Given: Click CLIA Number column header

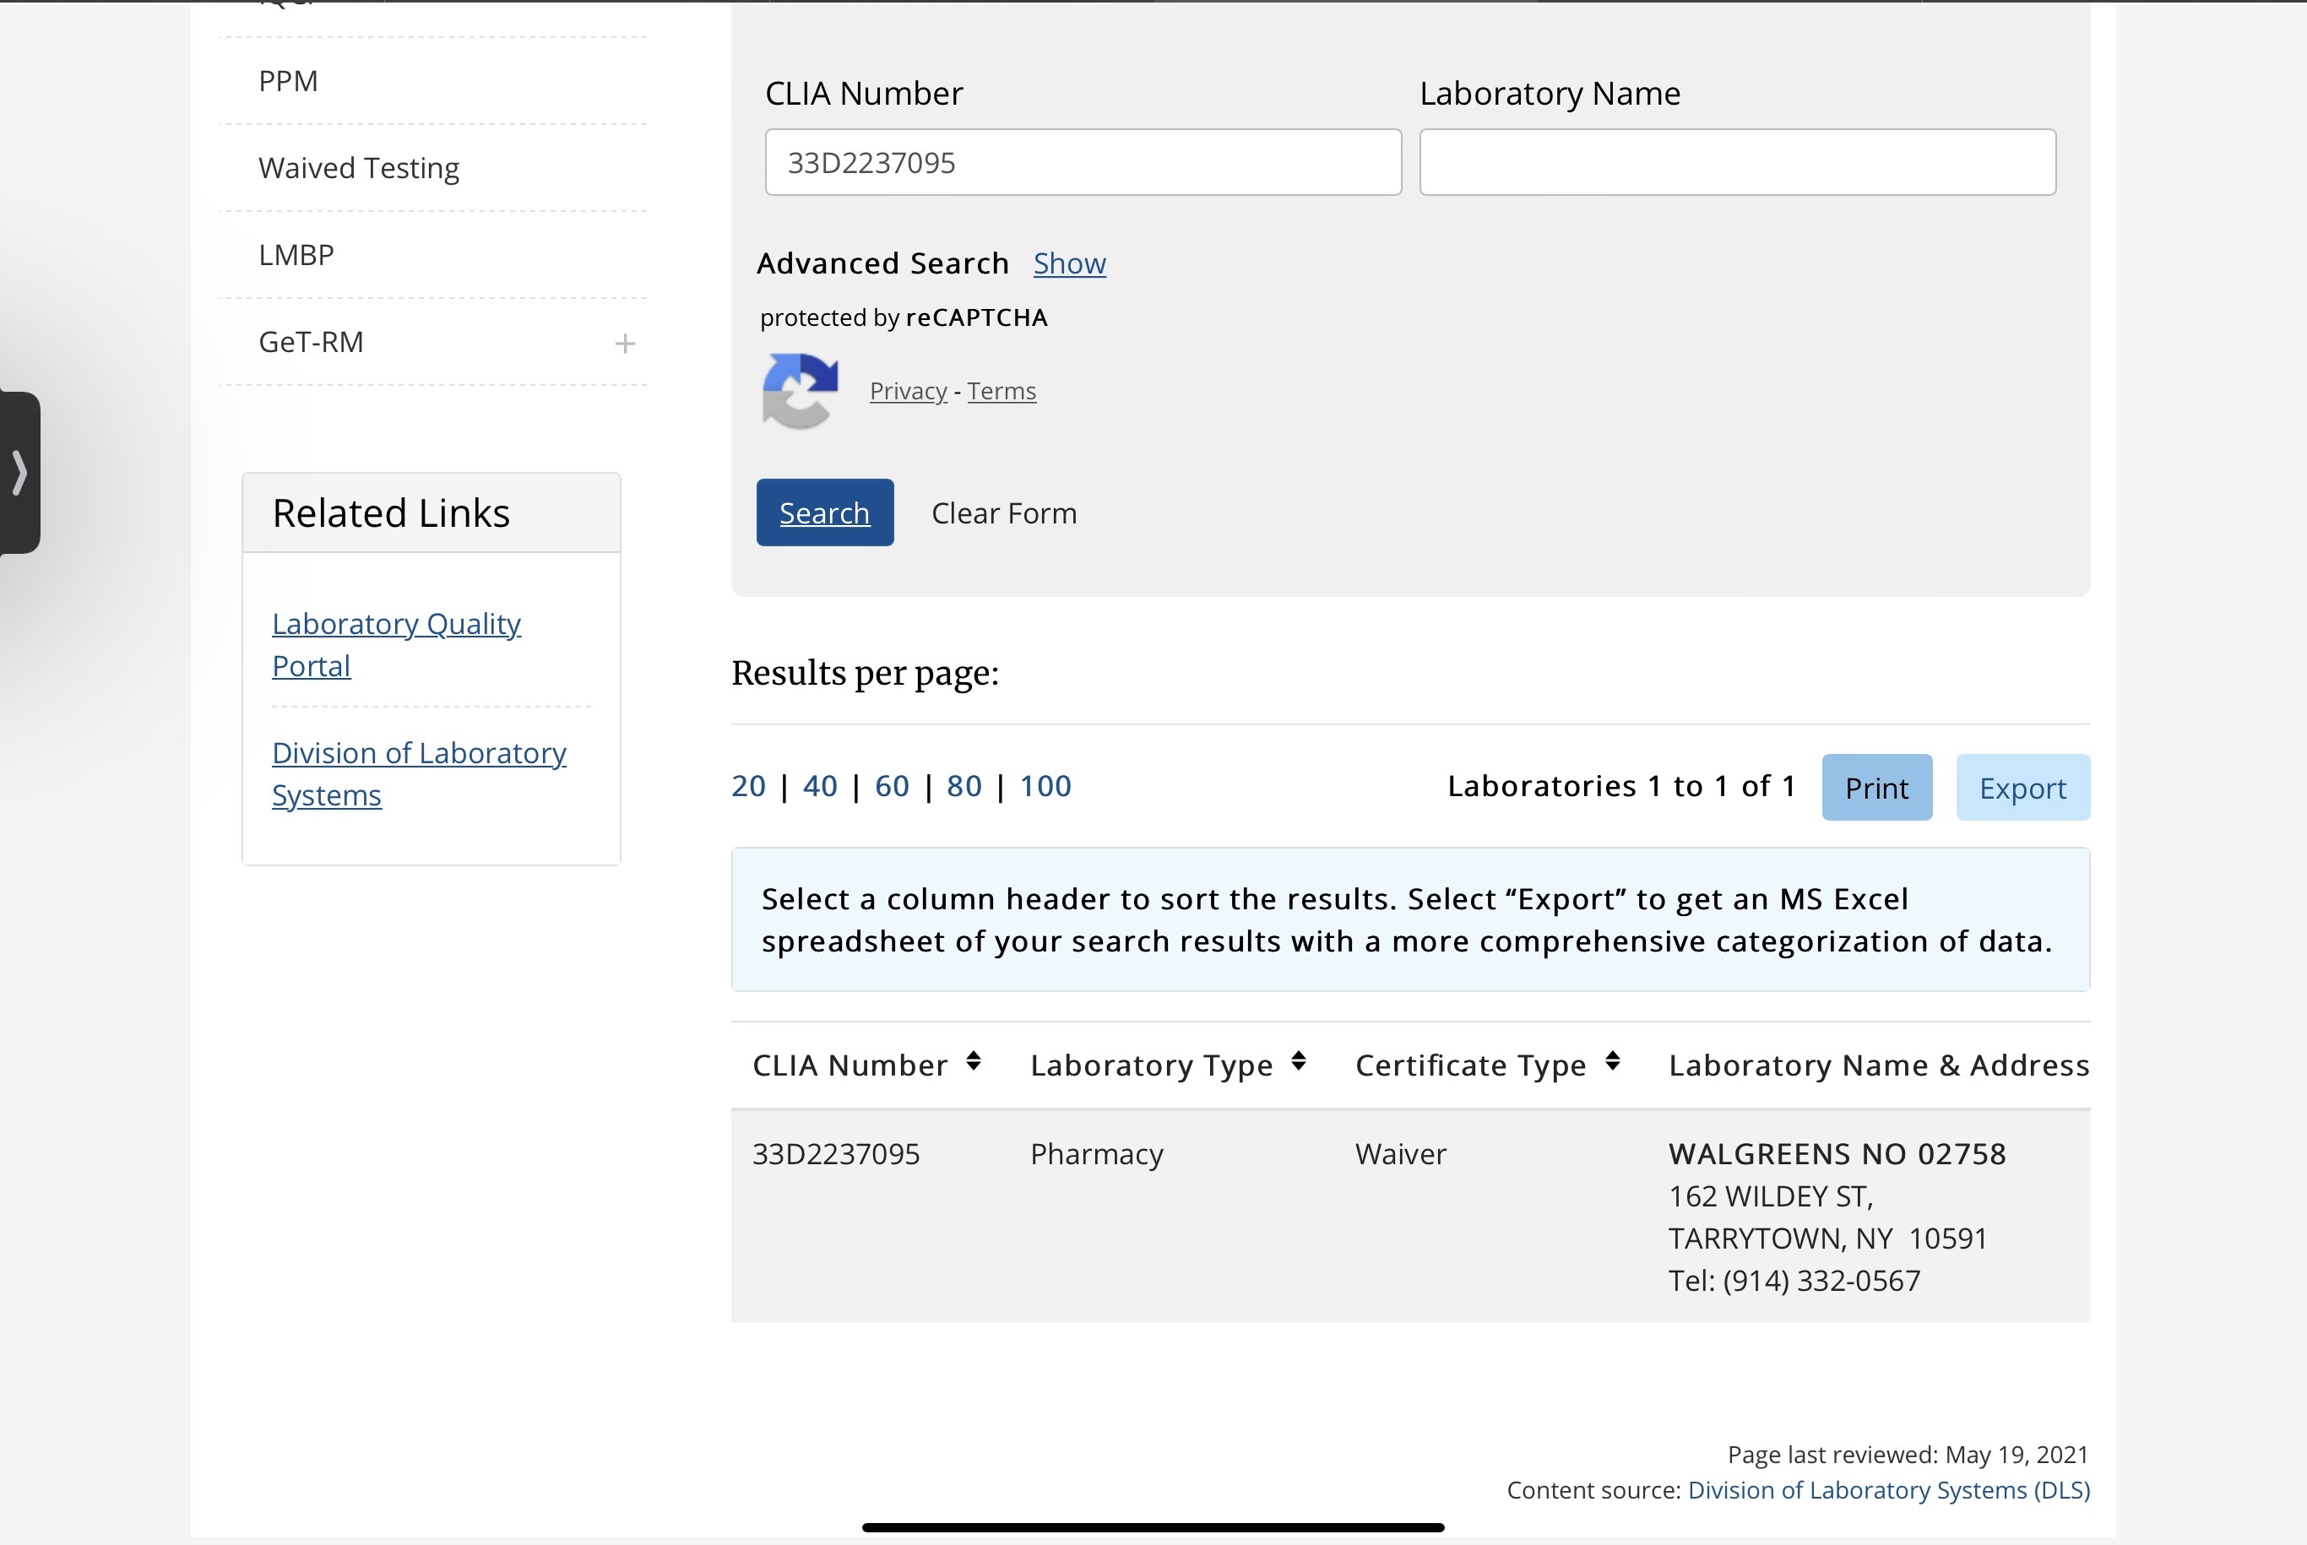Looking at the screenshot, I should tap(850, 1065).
